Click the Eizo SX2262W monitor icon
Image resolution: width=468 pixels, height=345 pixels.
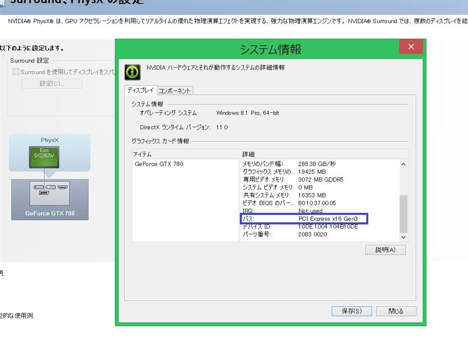[44, 157]
